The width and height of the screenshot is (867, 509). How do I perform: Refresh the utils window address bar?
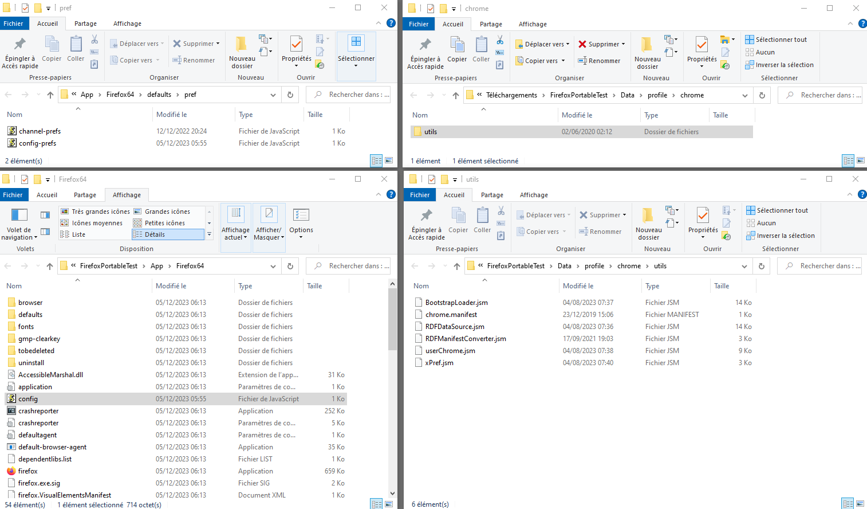point(762,266)
